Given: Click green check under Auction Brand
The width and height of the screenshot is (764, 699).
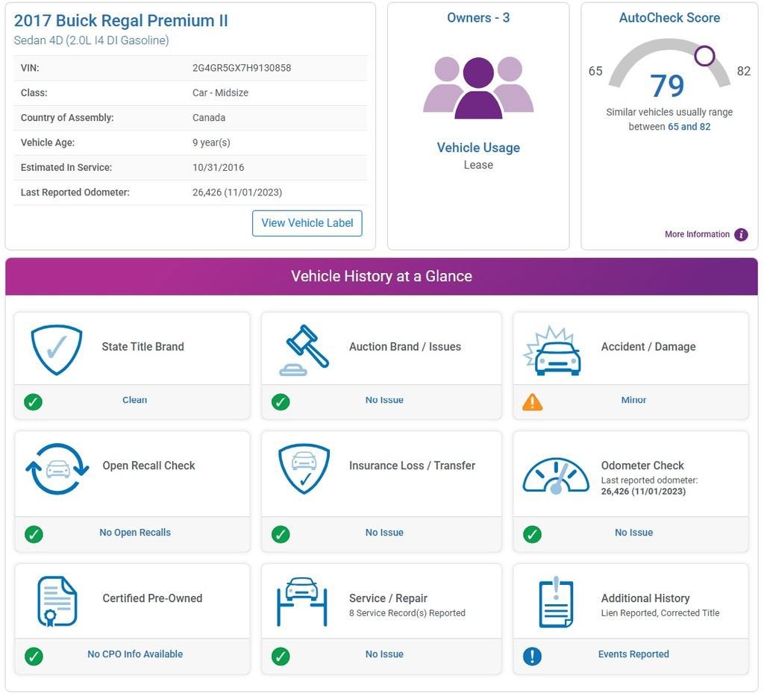Looking at the screenshot, I should 281,402.
